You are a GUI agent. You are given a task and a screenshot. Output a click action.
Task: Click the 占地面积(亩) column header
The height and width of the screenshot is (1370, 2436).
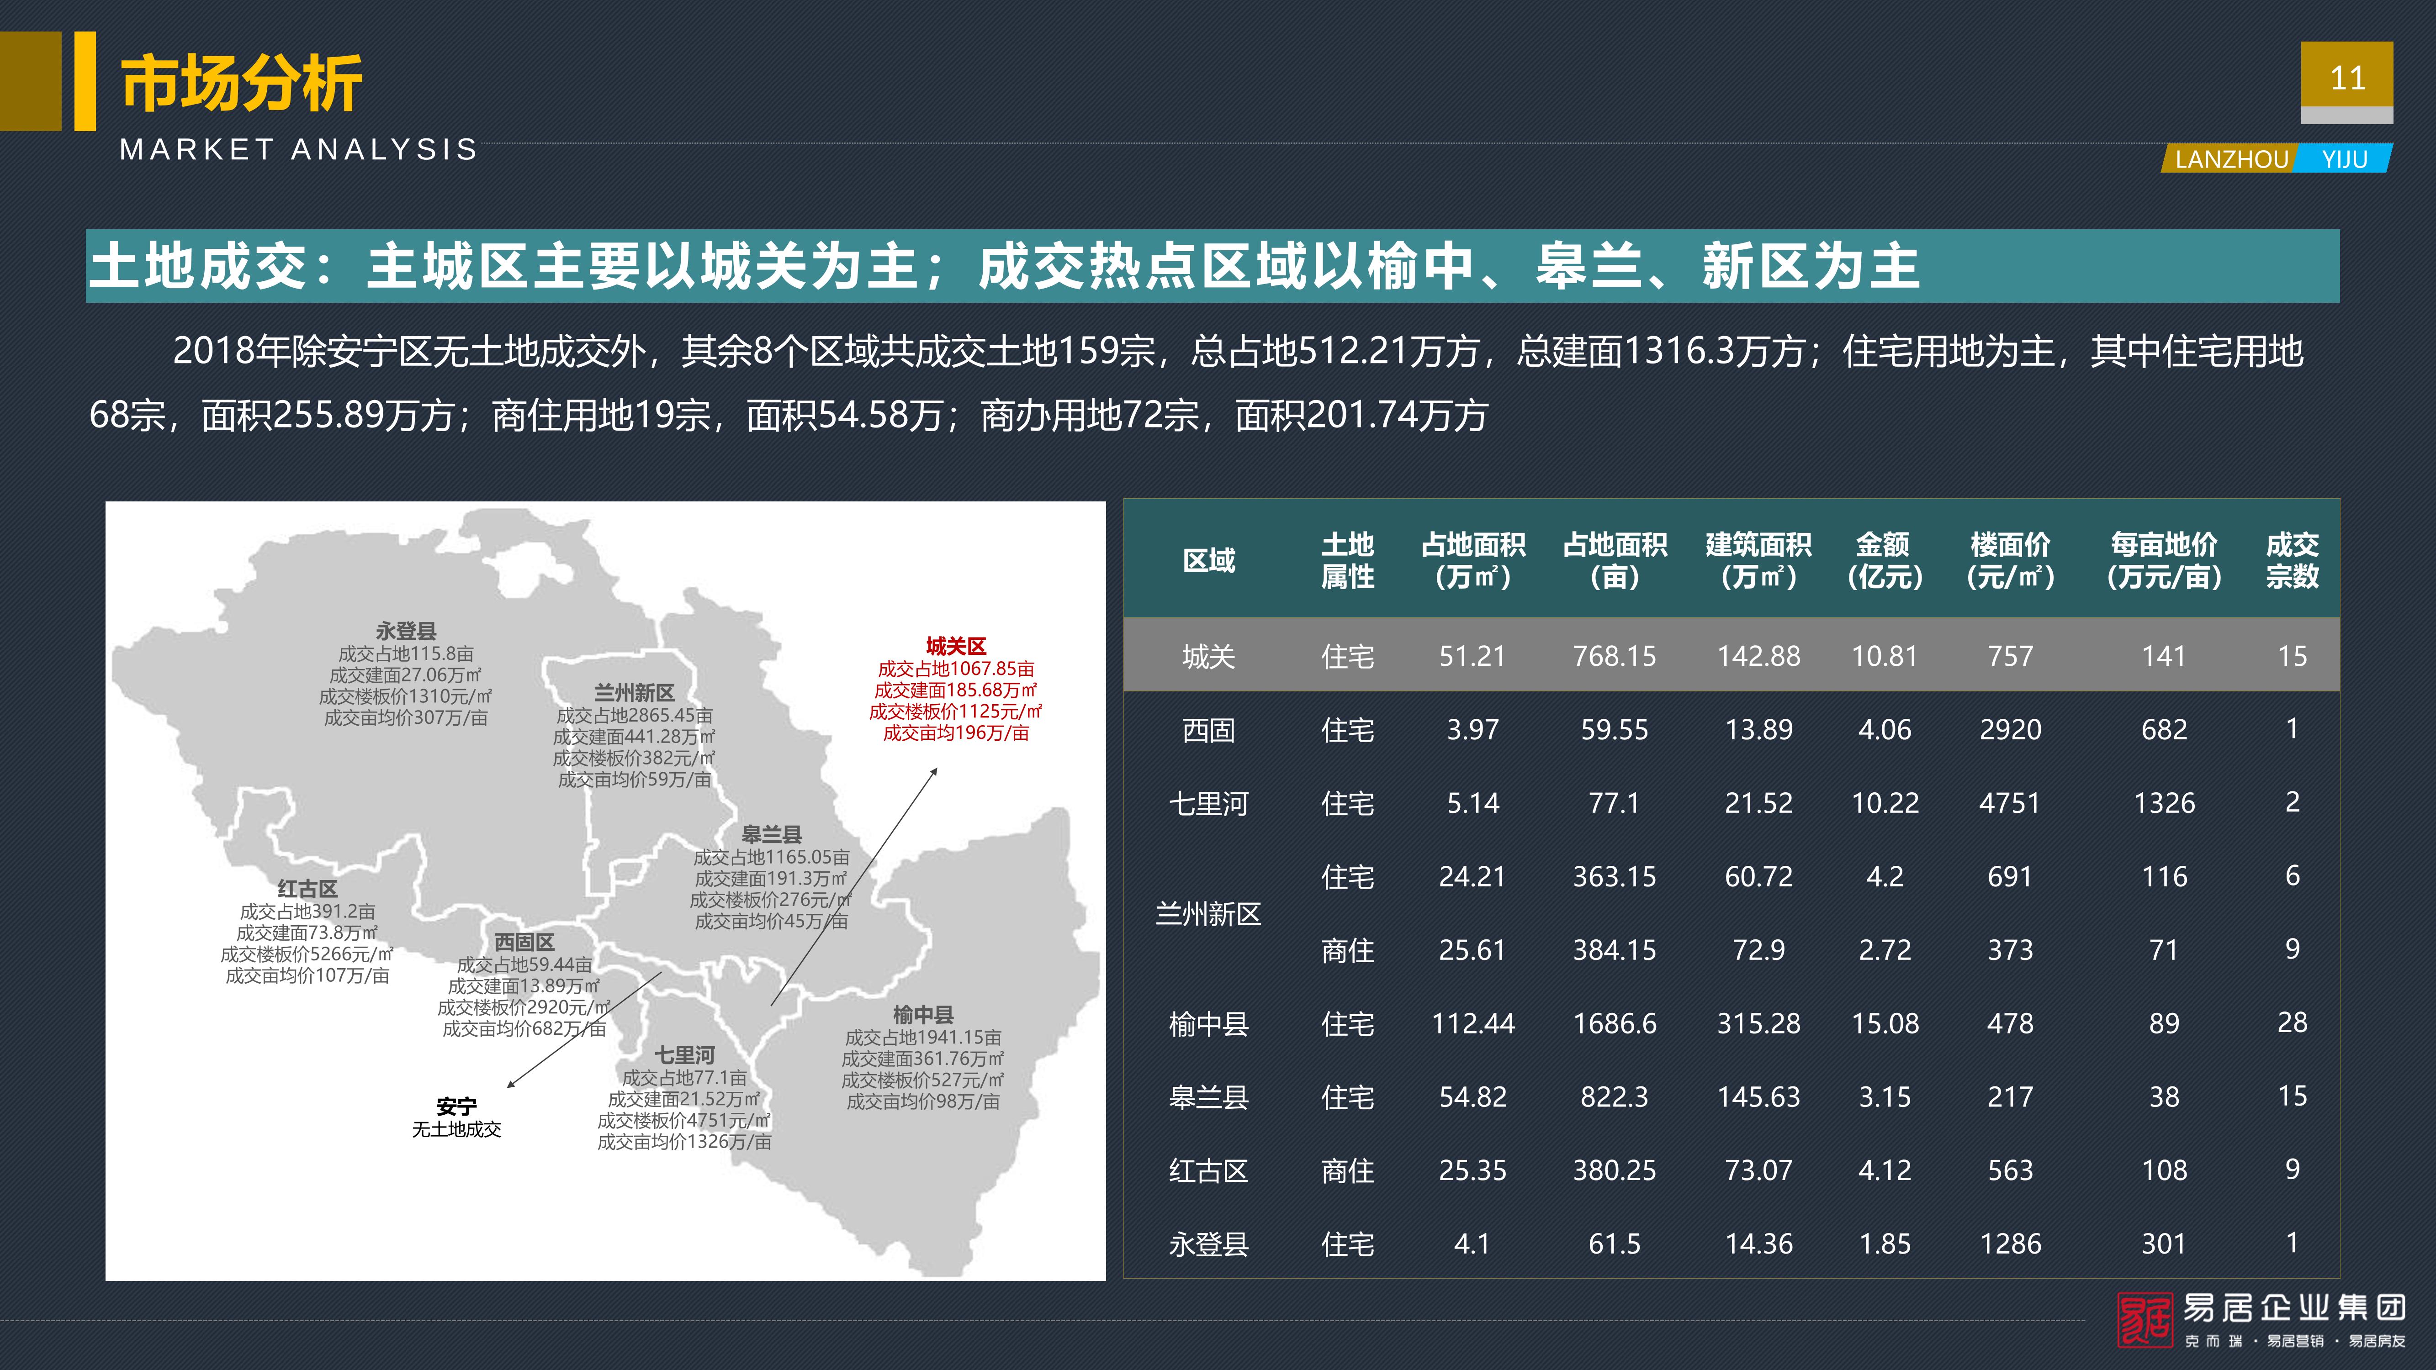point(1614,561)
